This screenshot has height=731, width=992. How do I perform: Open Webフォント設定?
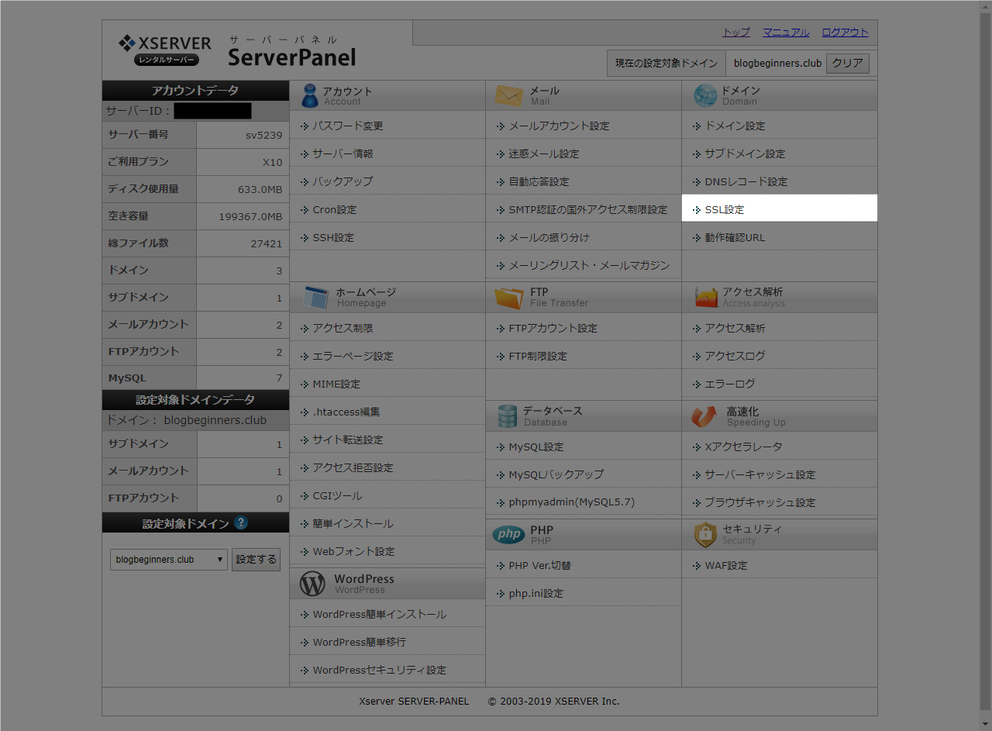click(x=353, y=551)
